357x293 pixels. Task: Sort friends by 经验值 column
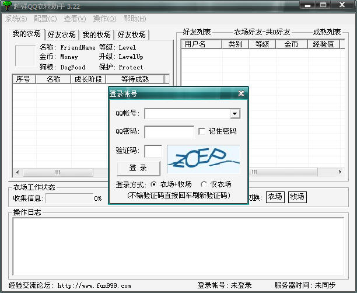(323, 44)
